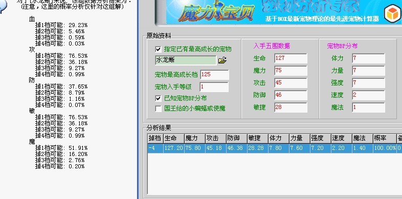Screen dimensions: 402x199
Task: Click 血 掉2档可能: 5.46% line
Action: coord(60,31)
